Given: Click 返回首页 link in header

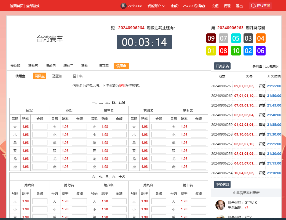Looking at the screenshot, I should pos(17,6).
